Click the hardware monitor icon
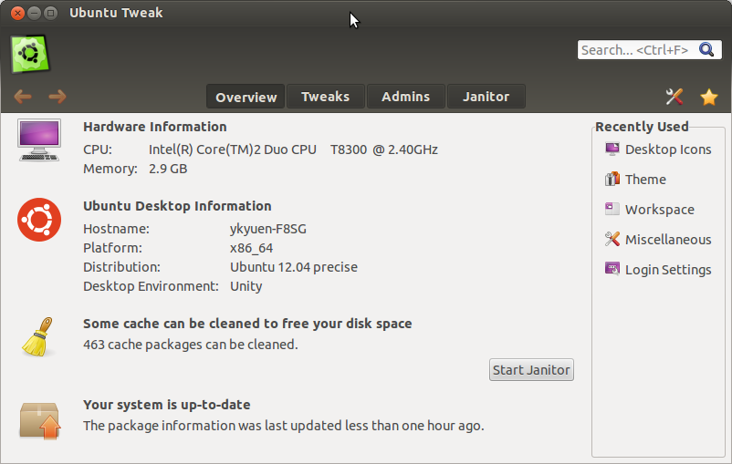 pyautogui.click(x=39, y=139)
